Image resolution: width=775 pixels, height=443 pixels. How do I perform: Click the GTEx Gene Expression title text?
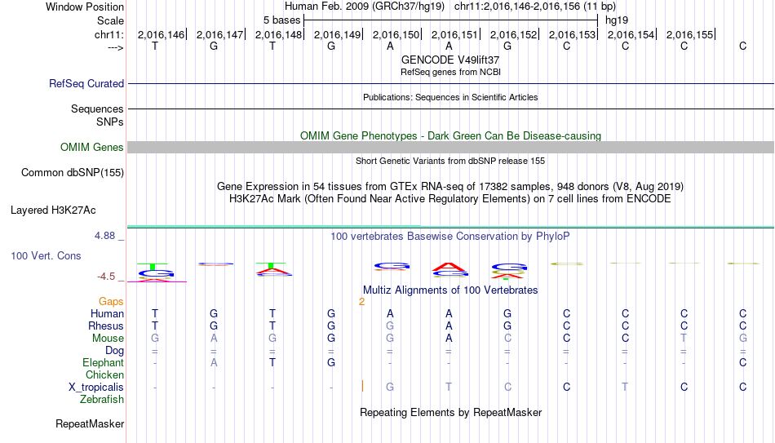pos(450,186)
